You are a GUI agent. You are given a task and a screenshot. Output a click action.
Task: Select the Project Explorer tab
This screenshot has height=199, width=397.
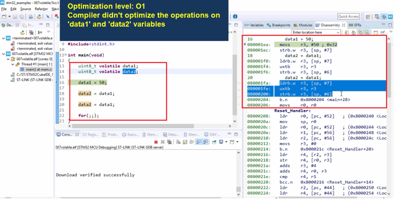coord(28,25)
